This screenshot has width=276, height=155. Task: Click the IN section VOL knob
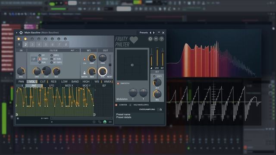[x=21, y=71]
